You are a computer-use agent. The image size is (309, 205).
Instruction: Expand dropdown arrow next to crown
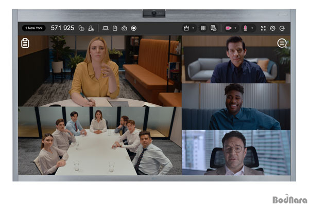(x=193, y=28)
